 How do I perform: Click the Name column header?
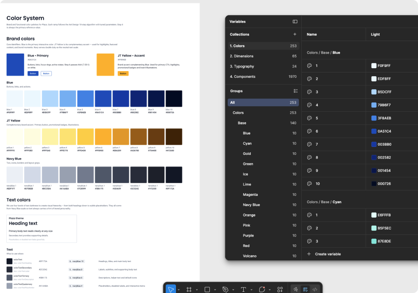(x=312, y=34)
